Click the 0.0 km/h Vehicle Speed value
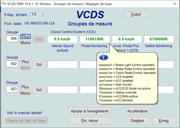The width and height of the screenshot is (180, 128). (x=62, y=39)
